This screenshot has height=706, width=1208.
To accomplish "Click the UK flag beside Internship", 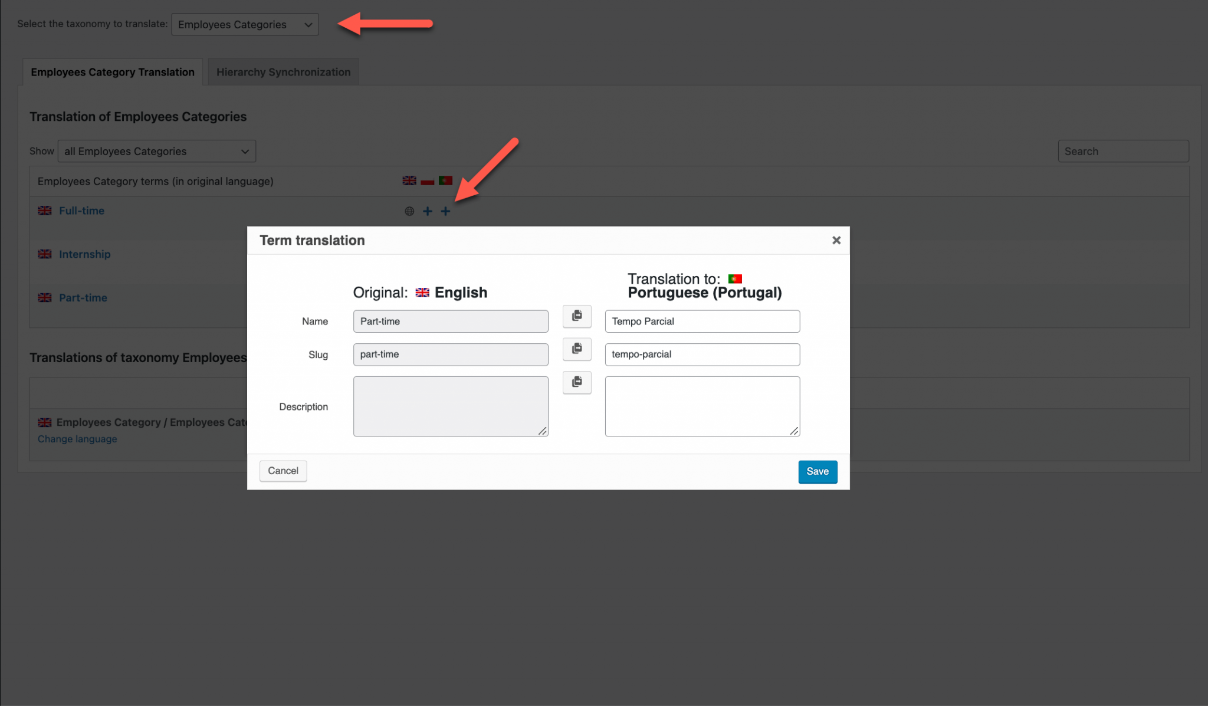I will click(x=45, y=254).
